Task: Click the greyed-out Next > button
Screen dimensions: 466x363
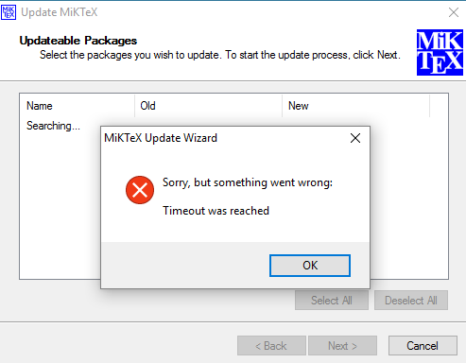Action: [342, 346]
